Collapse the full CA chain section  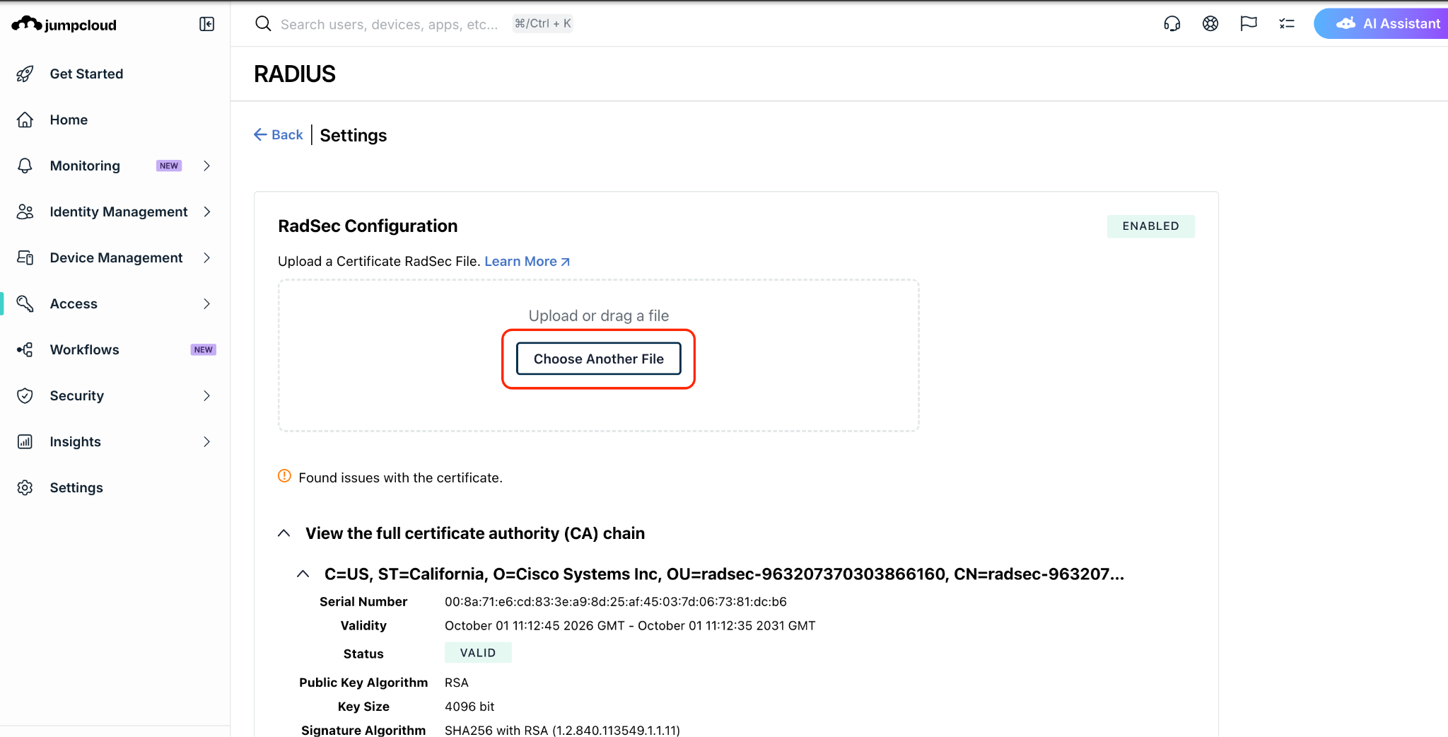284,533
